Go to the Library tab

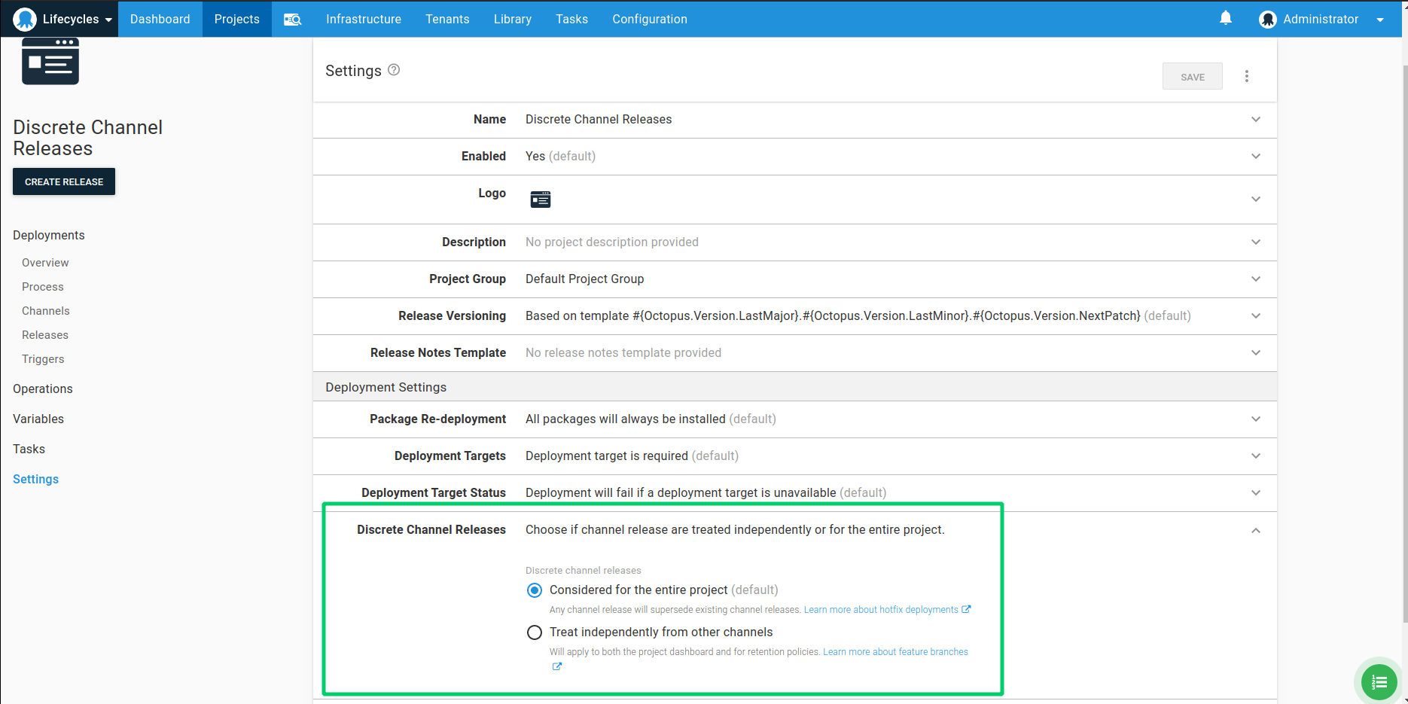pos(512,20)
